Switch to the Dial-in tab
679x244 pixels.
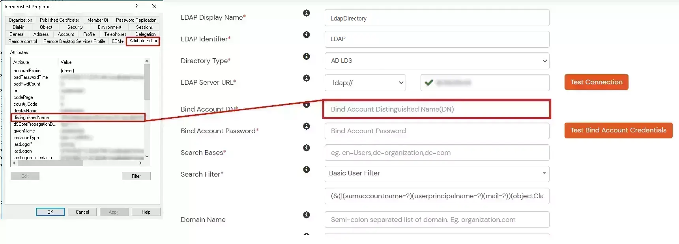coord(19,27)
